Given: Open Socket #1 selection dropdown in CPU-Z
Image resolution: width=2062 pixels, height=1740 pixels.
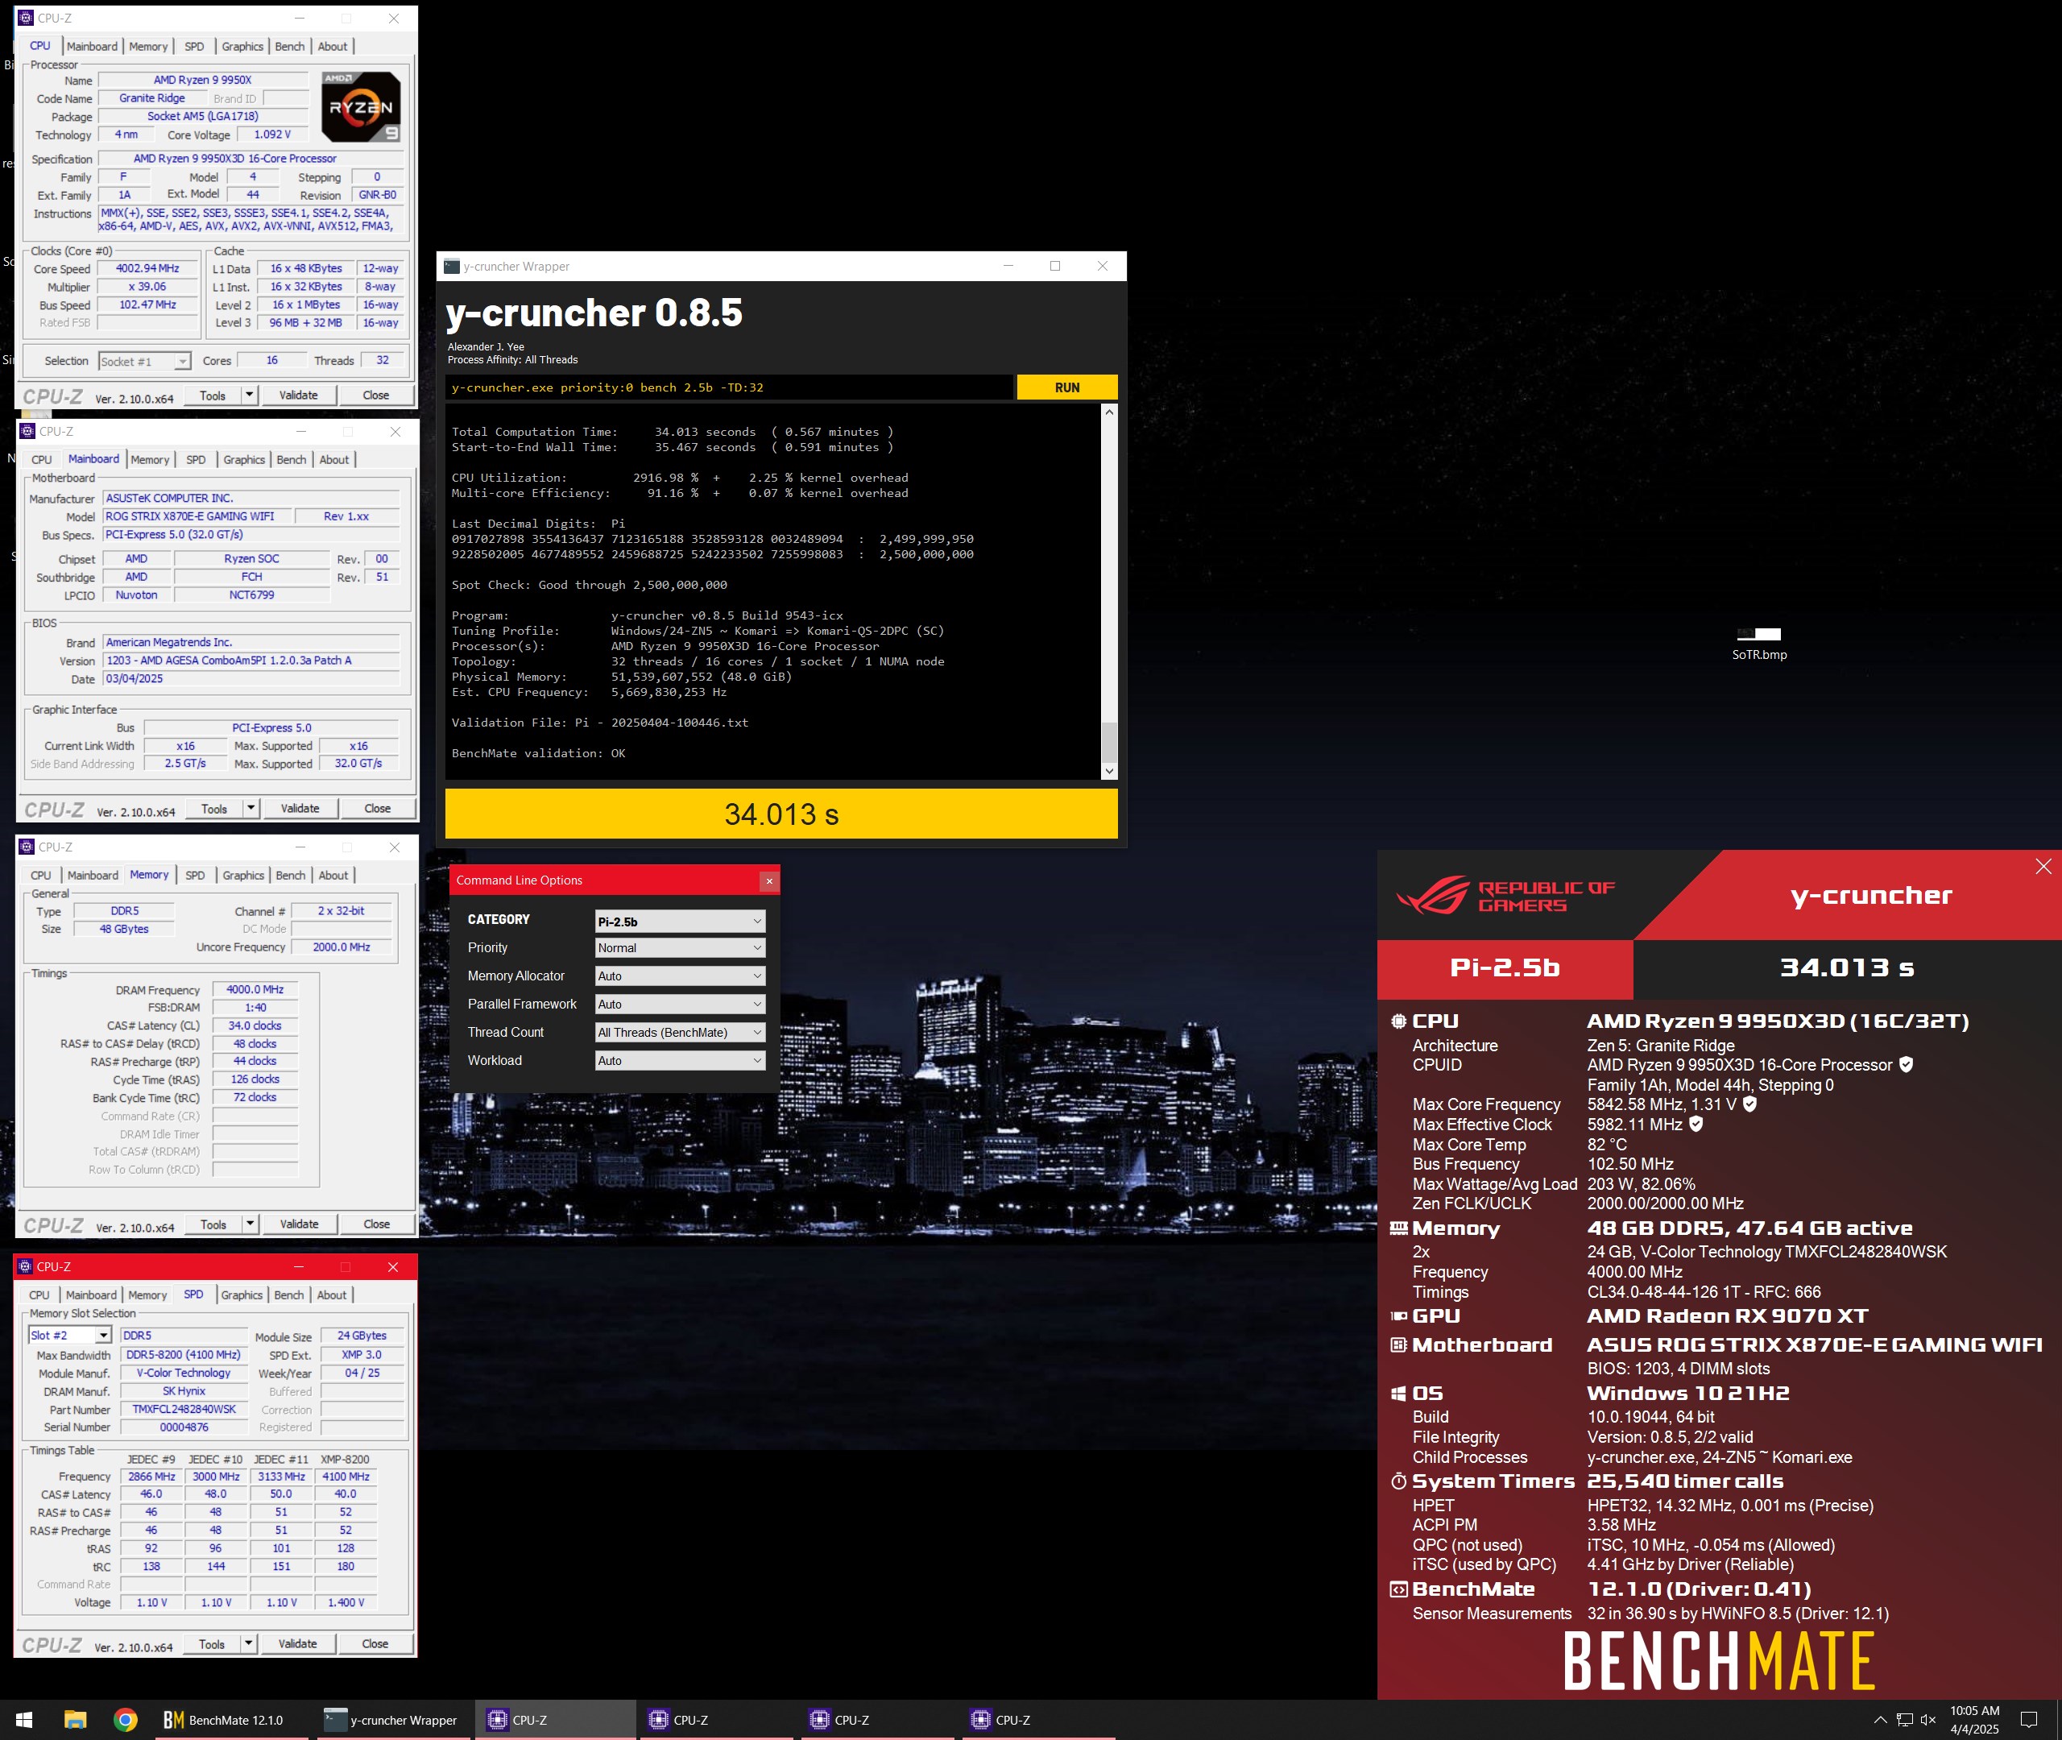Looking at the screenshot, I should coord(144,362).
